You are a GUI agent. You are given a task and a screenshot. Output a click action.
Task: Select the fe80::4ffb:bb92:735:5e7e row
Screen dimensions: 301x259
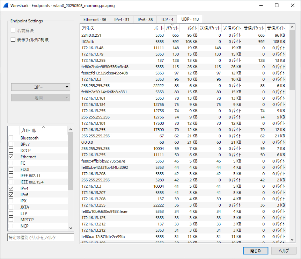coord(183,161)
